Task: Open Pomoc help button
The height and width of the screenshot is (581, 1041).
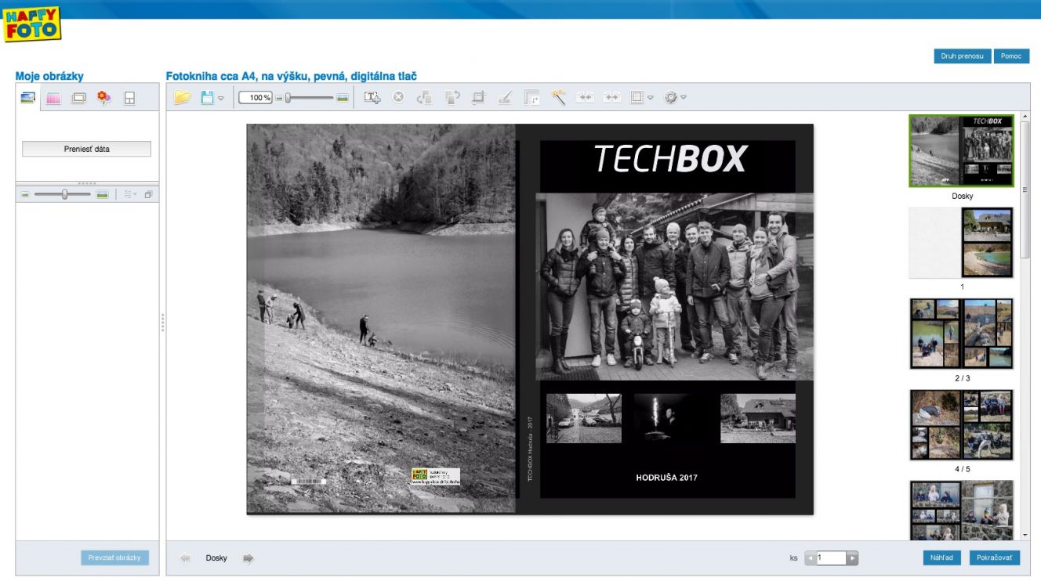Action: coord(1011,56)
